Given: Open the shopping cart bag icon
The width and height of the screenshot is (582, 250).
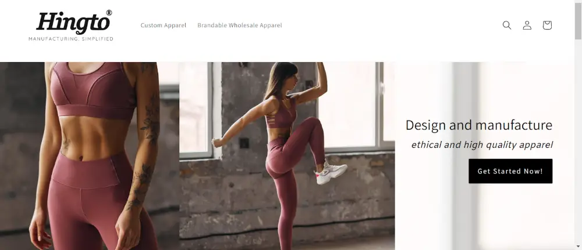Looking at the screenshot, I should tap(547, 25).
